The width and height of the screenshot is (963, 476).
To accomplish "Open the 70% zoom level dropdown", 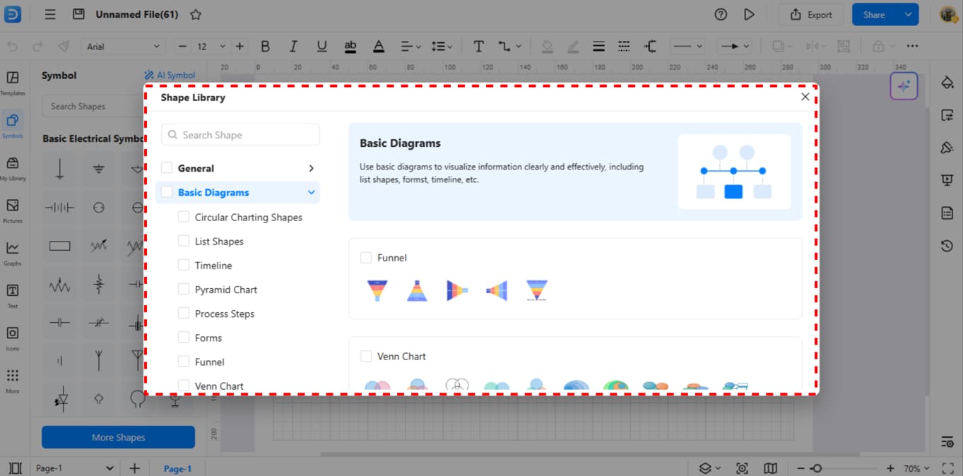I will (x=917, y=468).
